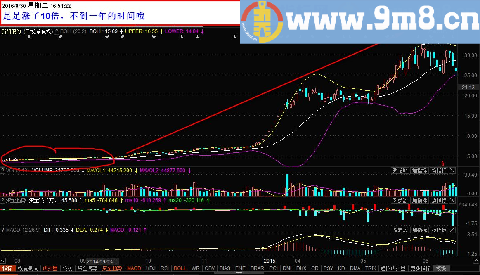Click 改参数 in the MACD panel
This screenshot has width=480, height=275.
click(x=400, y=230)
